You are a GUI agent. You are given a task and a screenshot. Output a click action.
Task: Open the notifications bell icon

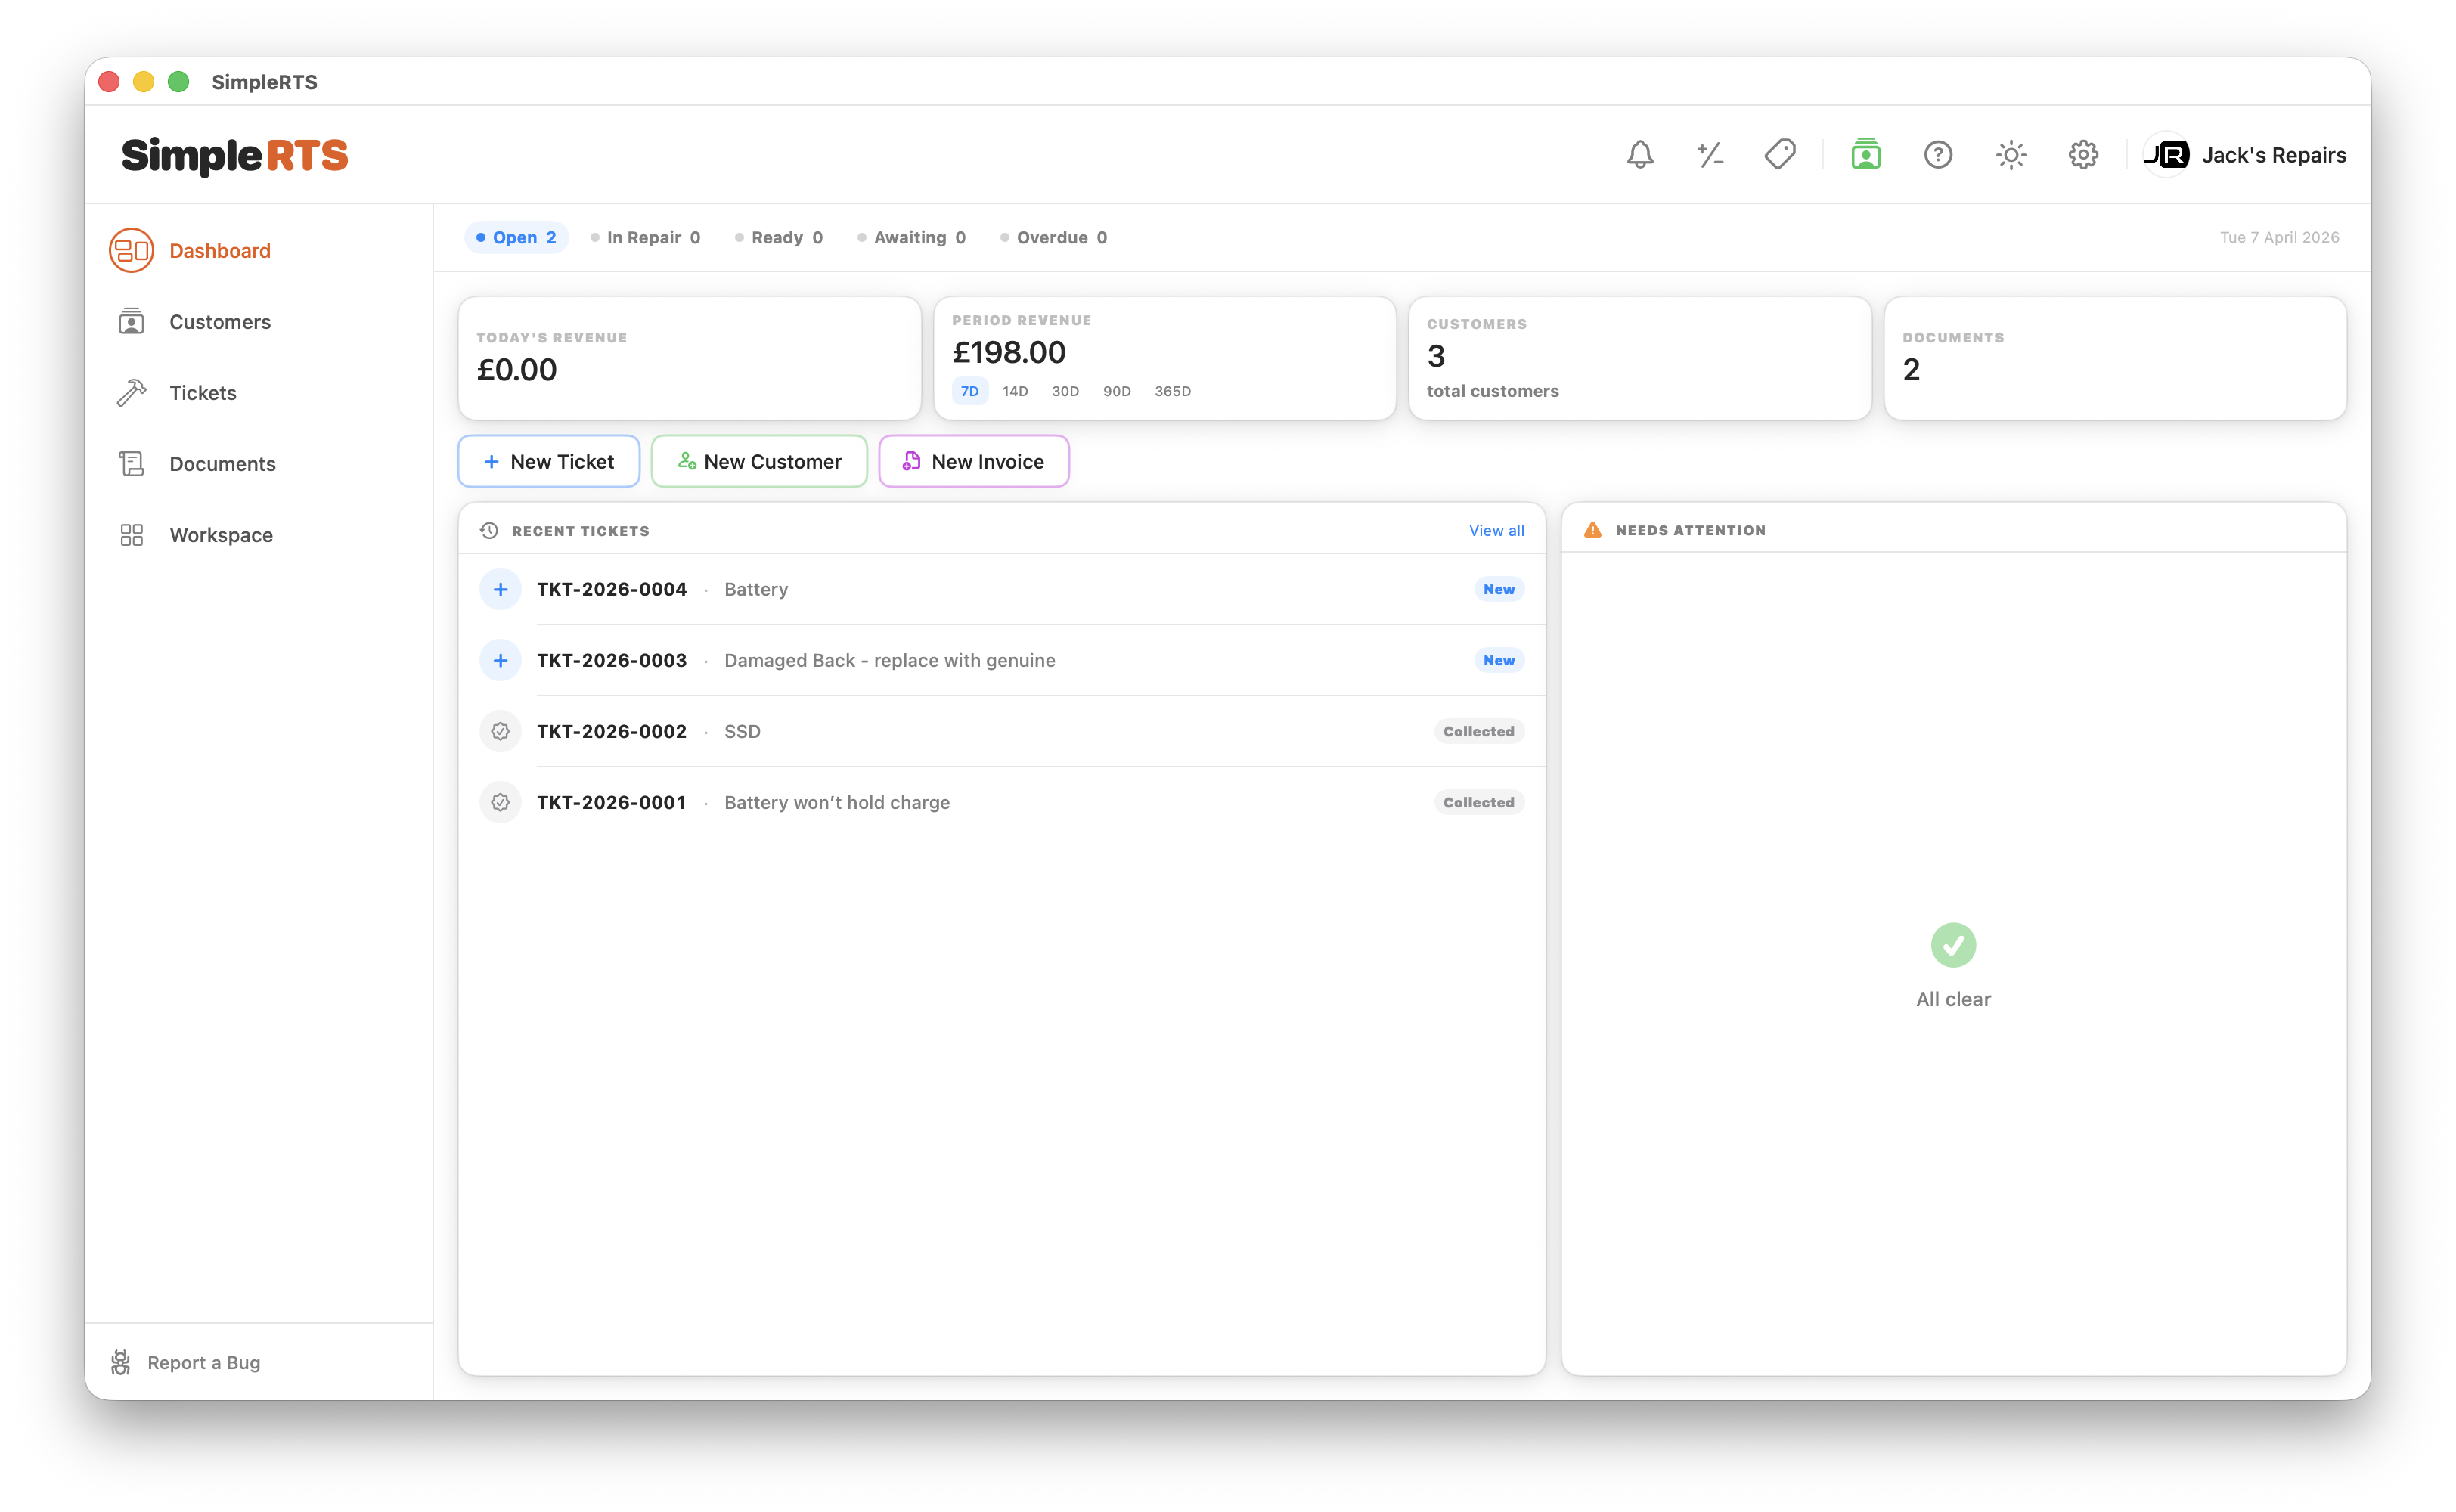coord(1639,155)
